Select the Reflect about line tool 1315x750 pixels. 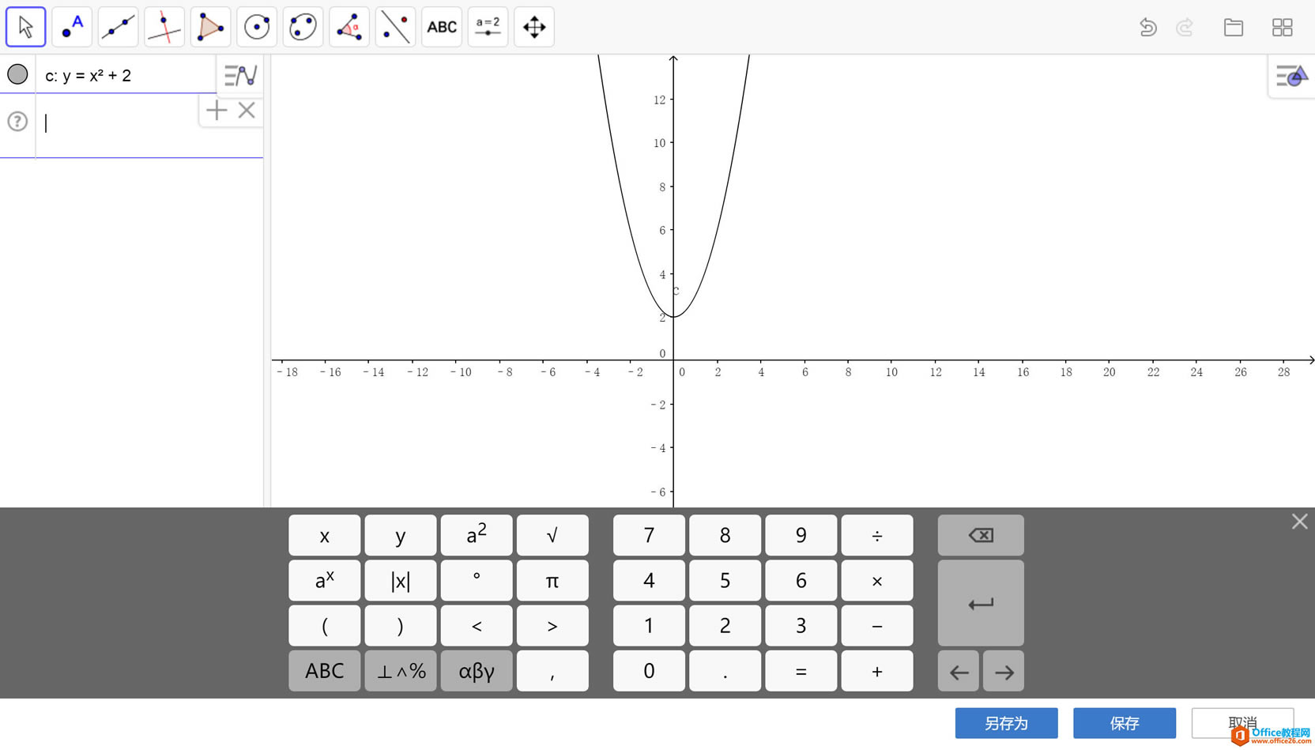coord(395,27)
